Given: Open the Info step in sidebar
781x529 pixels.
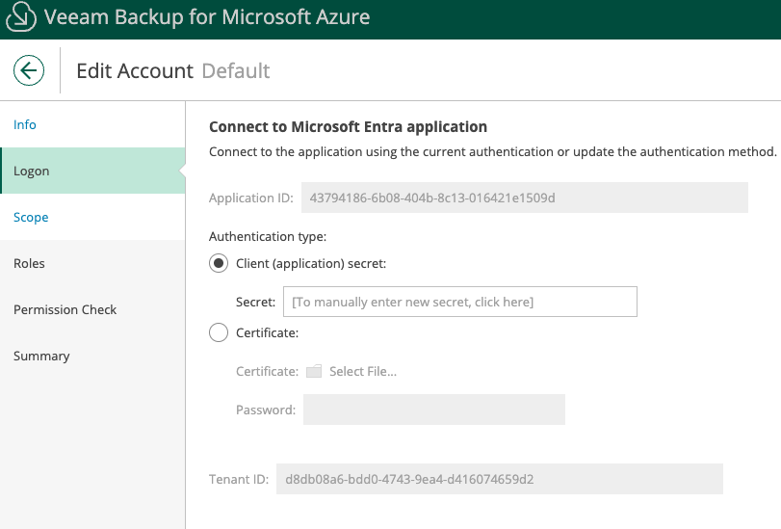Looking at the screenshot, I should [x=25, y=124].
